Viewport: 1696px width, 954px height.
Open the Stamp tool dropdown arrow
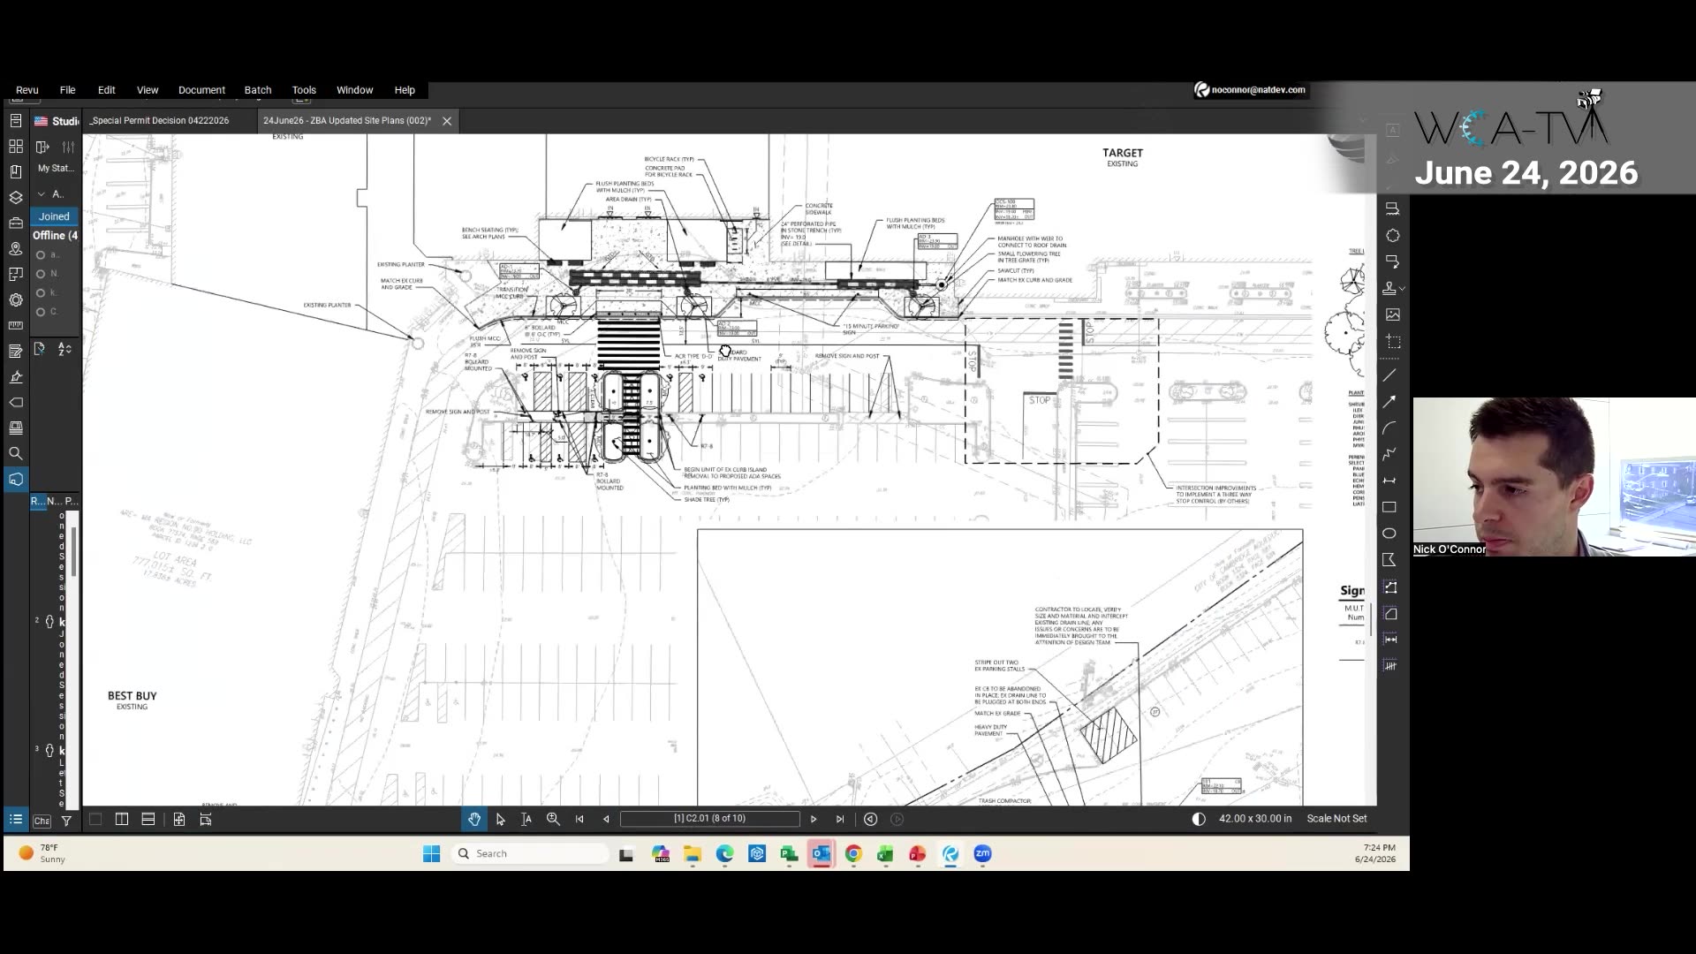[x=1402, y=289]
